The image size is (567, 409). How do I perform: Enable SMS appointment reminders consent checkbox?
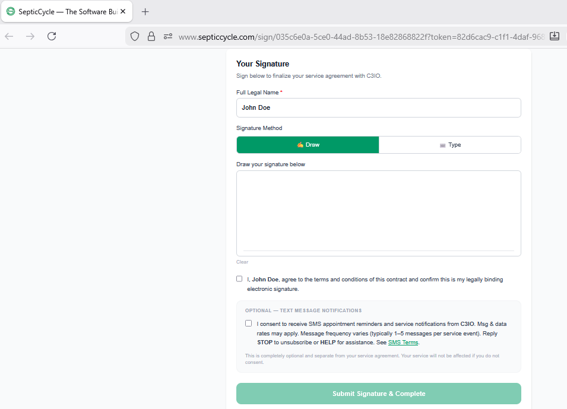[x=248, y=324]
